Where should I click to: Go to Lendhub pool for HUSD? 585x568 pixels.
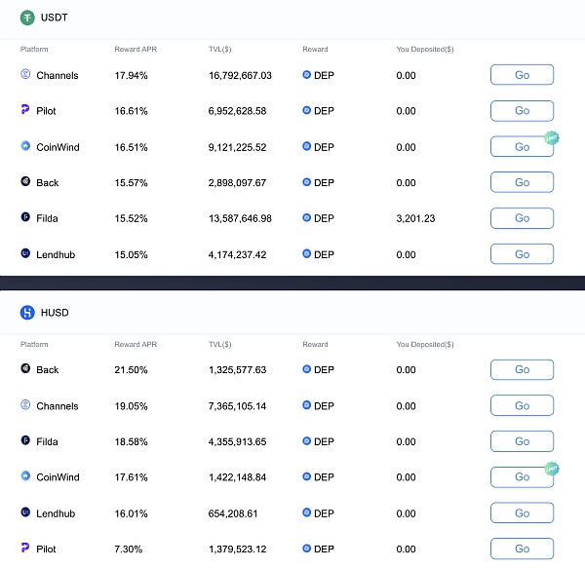[522, 513]
